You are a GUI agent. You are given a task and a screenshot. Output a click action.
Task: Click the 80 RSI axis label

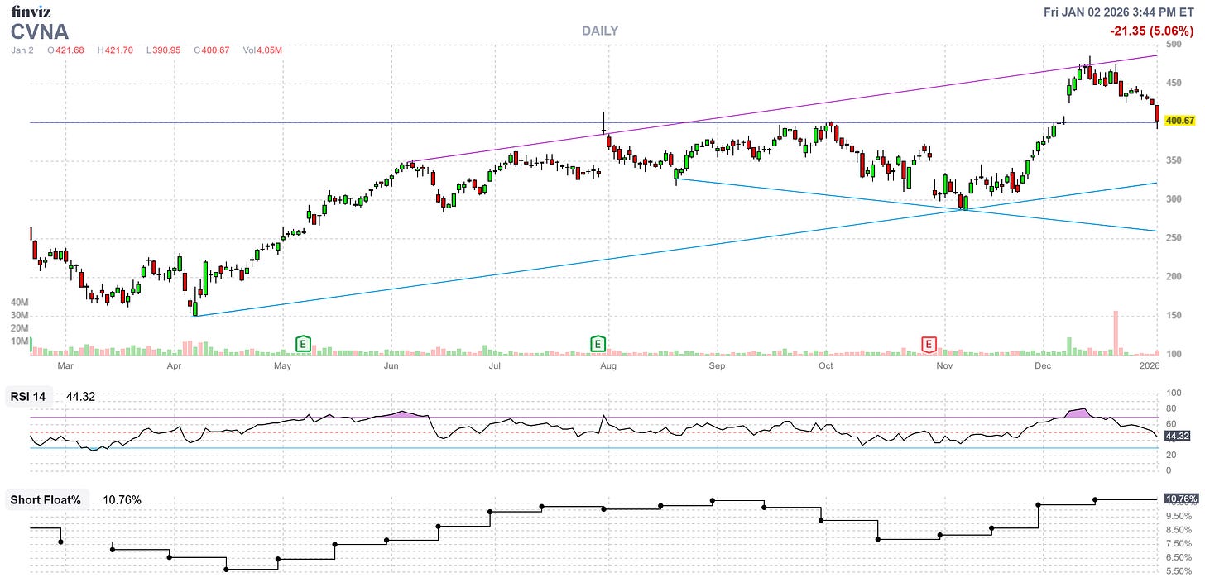point(1170,408)
